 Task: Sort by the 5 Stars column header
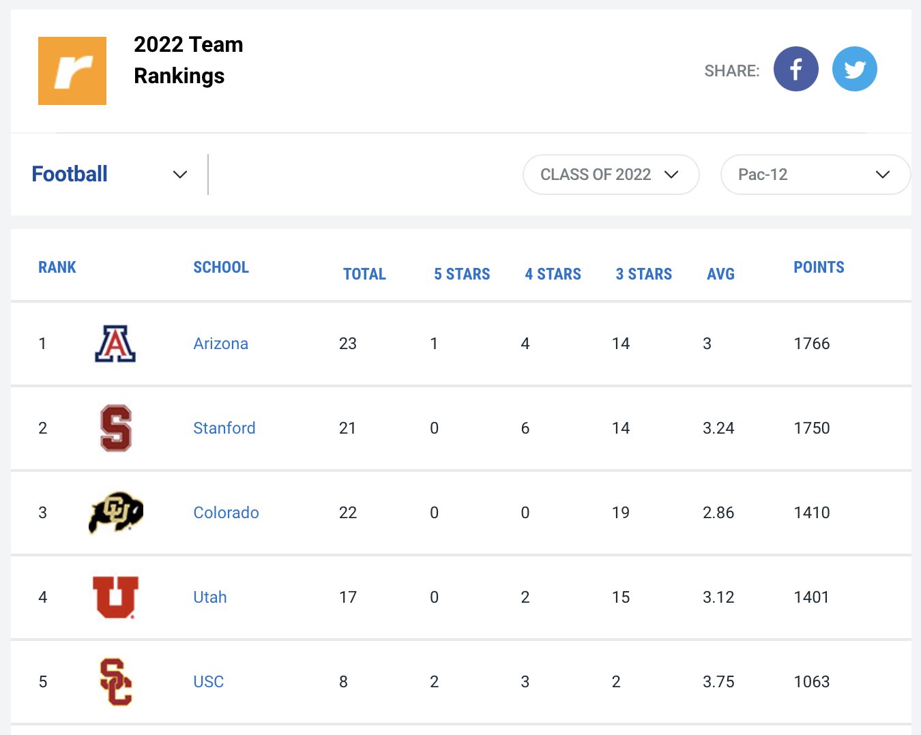pyautogui.click(x=462, y=274)
